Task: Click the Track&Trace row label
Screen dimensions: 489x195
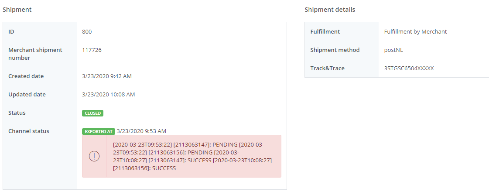Action: pyautogui.click(x=327, y=68)
